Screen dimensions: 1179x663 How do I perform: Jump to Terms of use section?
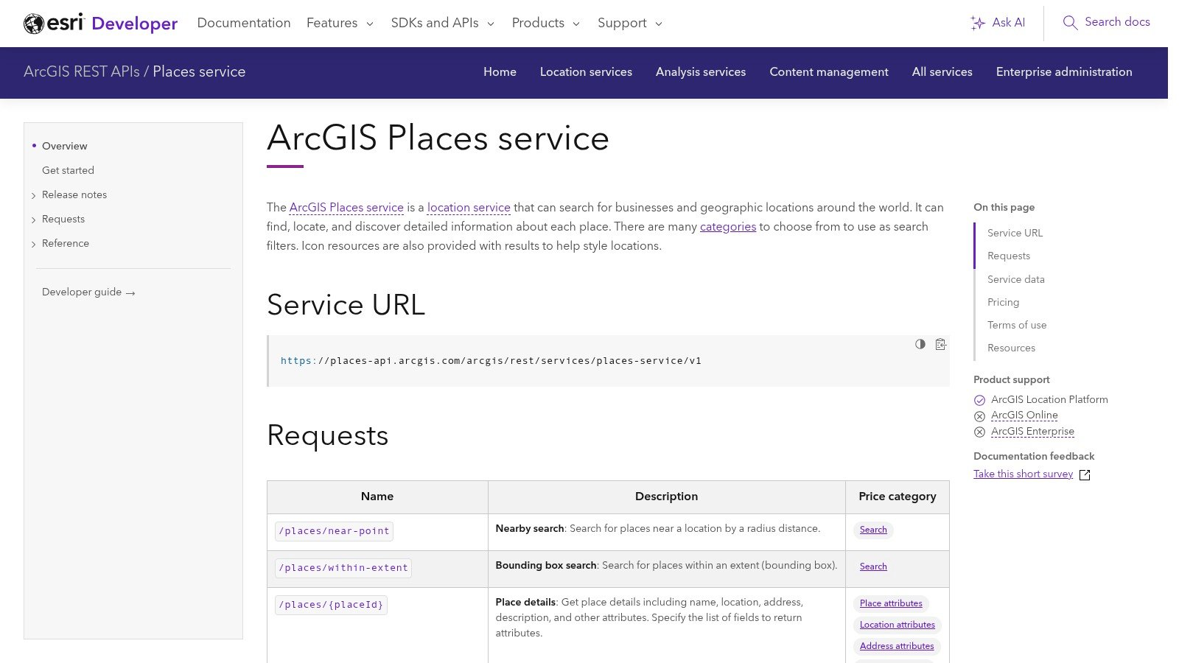(x=1017, y=325)
